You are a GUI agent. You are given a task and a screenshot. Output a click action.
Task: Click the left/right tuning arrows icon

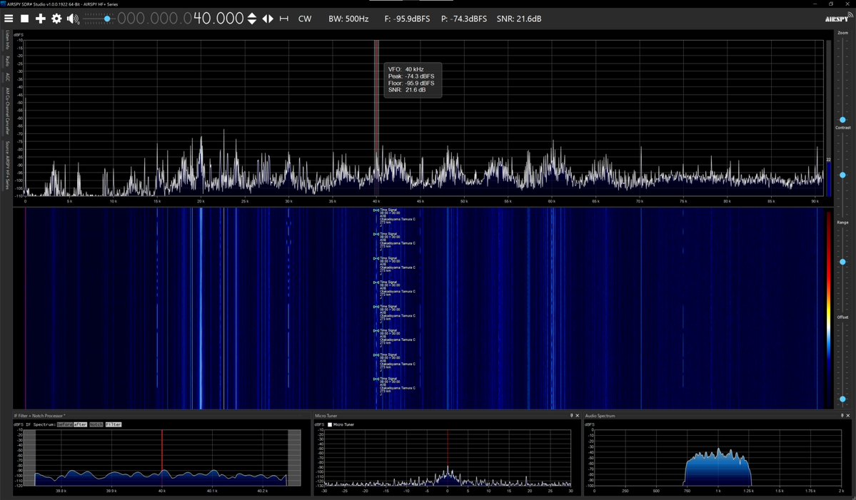click(x=268, y=19)
